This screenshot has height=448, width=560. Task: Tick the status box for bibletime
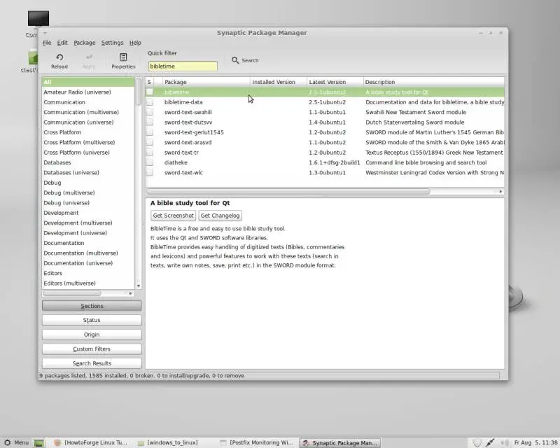click(150, 92)
